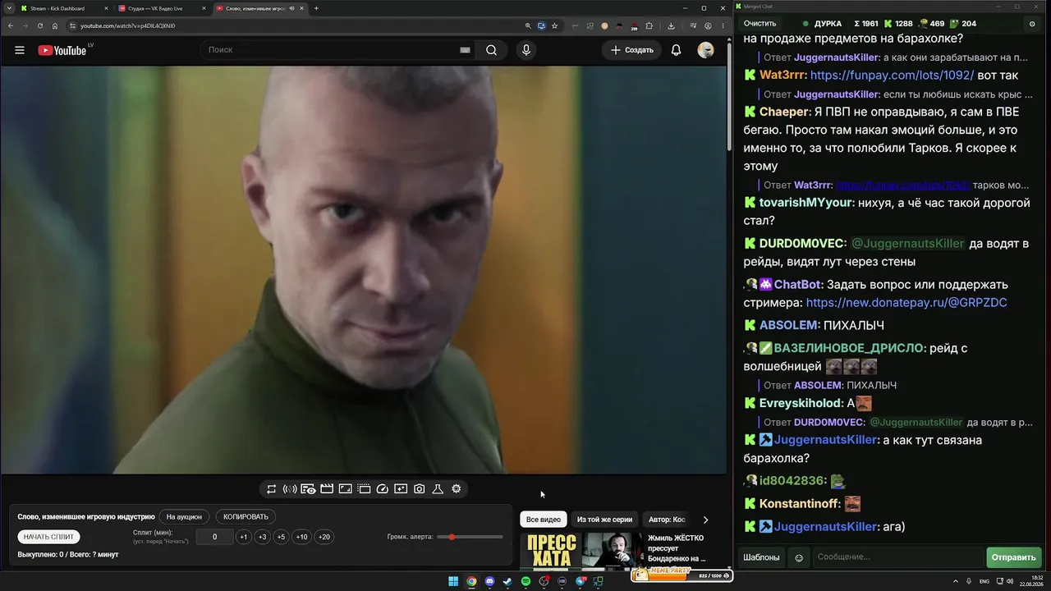The height and width of the screenshot is (591, 1051).
Task: Open YouTube notifications bell
Action: click(x=676, y=50)
